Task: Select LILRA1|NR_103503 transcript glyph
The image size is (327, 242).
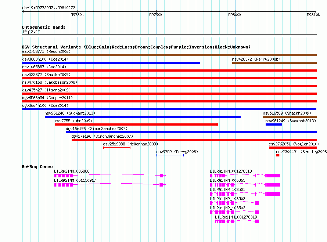Action: (x=235, y=203)
